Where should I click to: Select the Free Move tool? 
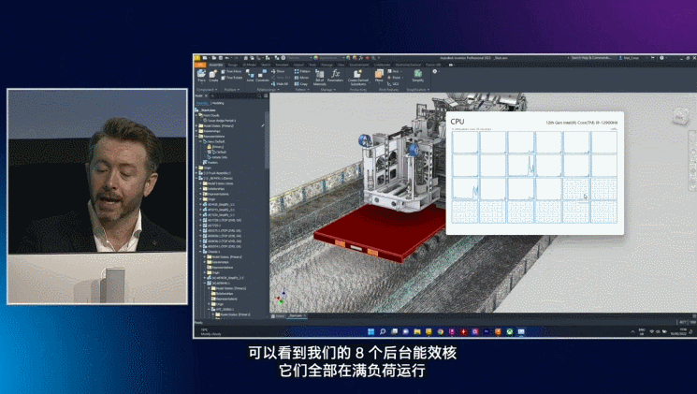(x=232, y=71)
